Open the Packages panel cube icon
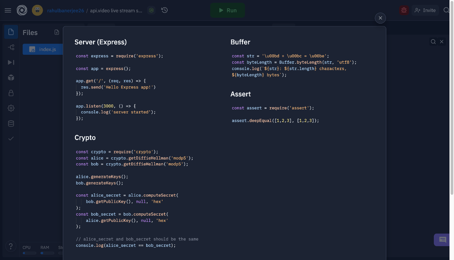 [11, 77]
